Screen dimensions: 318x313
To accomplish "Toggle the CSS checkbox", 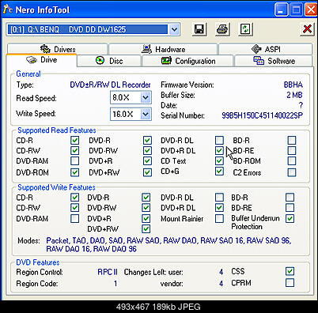I will point(290,271).
